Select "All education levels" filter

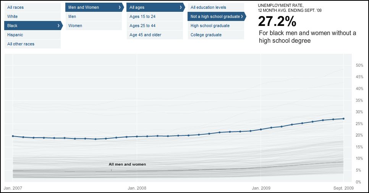point(209,7)
